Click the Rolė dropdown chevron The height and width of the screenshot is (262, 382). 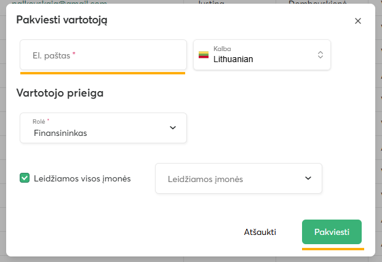[x=173, y=127]
